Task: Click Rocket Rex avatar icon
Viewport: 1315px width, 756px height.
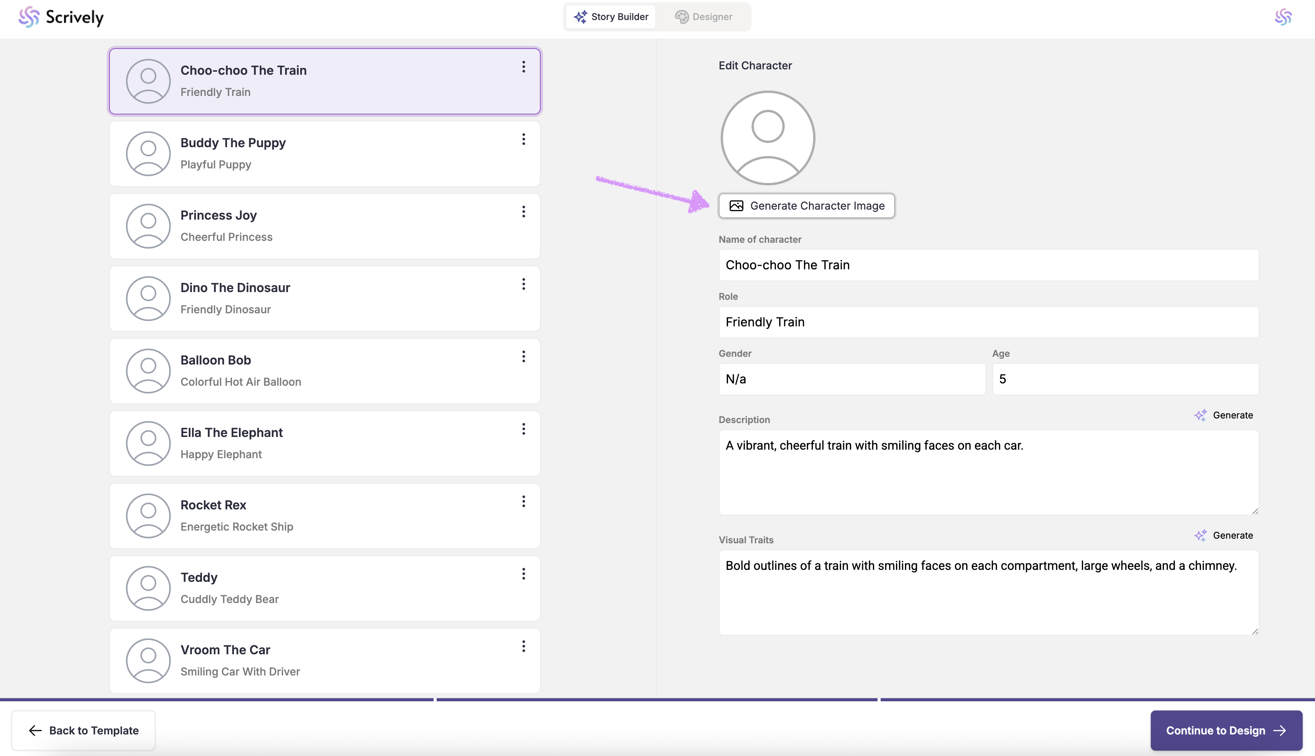Action: point(148,516)
